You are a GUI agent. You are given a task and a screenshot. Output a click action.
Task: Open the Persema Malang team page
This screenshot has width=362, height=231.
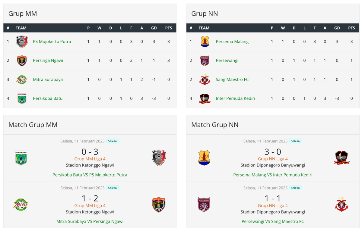tap(232, 42)
